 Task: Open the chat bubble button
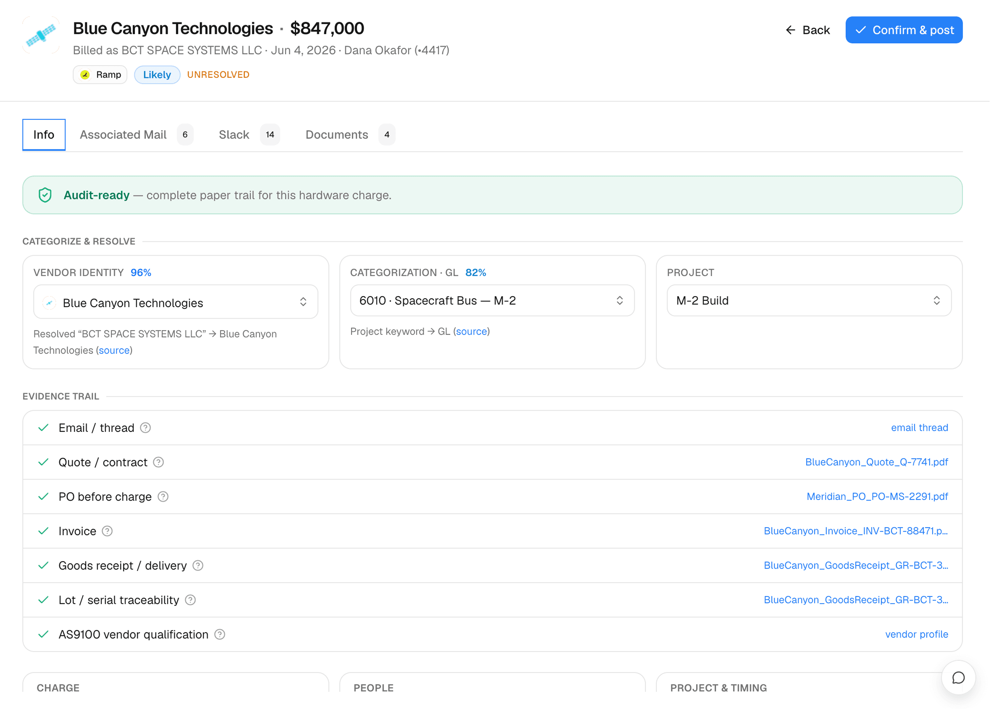[x=958, y=677]
